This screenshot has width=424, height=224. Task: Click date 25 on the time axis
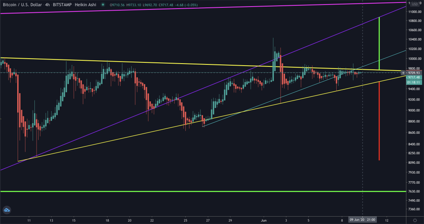pyautogui.click(x=185, y=220)
